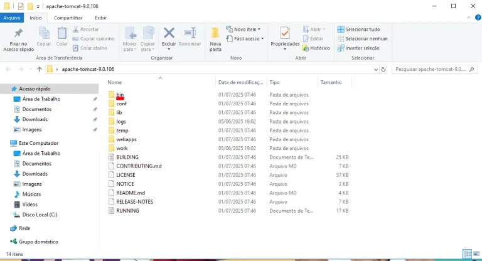The height and width of the screenshot is (261, 482).
Task: Click Colar atalho in ribbon
Action: point(90,48)
